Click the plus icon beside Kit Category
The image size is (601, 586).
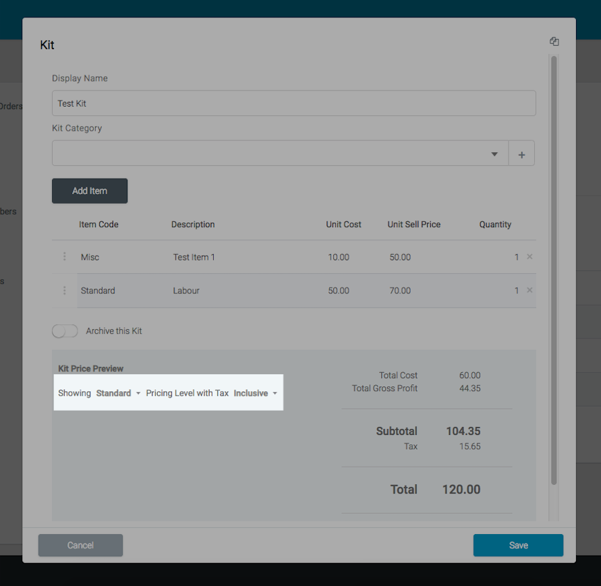tap(521, 154)
